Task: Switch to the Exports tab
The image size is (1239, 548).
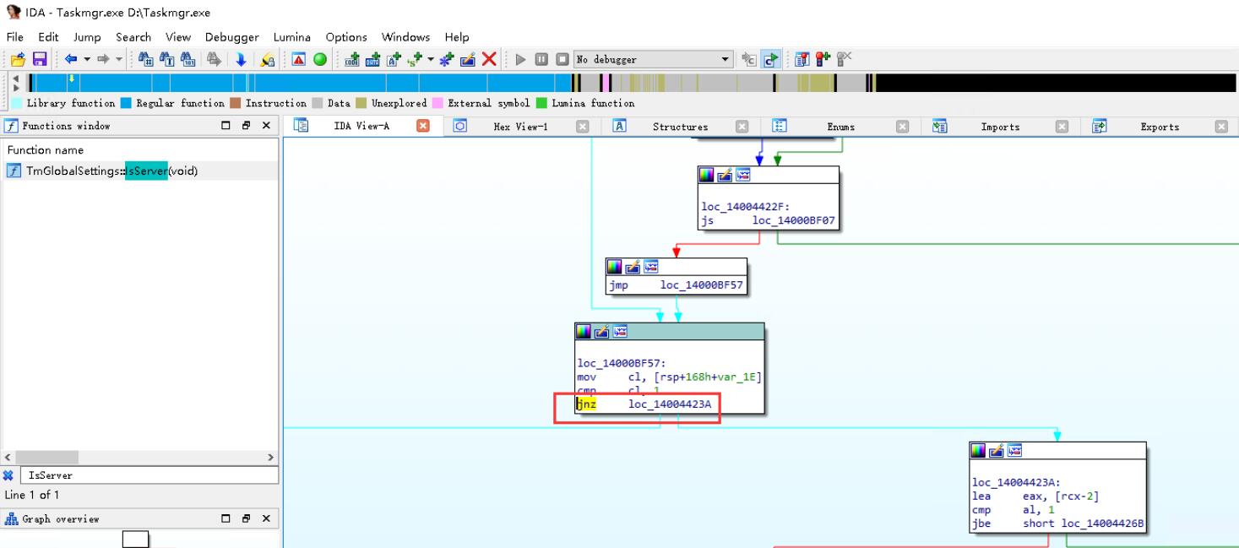Action: click(x=1160, y=127)
